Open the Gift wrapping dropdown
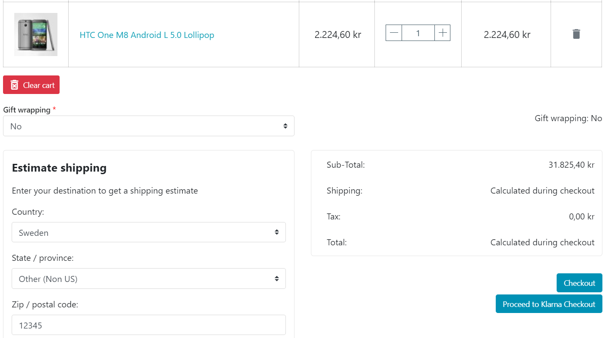This screenshot has height=338, width=605. tap(149, 126)
